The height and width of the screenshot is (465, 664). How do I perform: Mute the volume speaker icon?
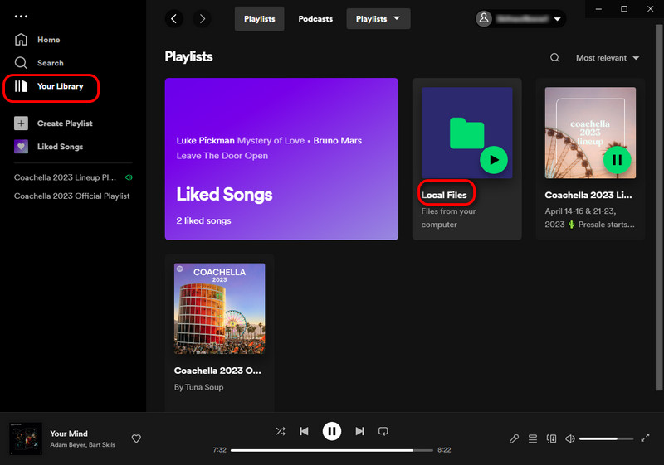click(x=570, y=438)
